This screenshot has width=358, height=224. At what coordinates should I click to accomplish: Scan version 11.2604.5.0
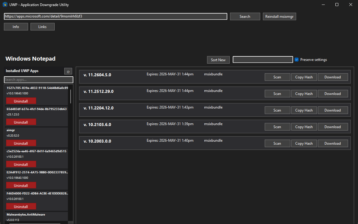[277, 77]
